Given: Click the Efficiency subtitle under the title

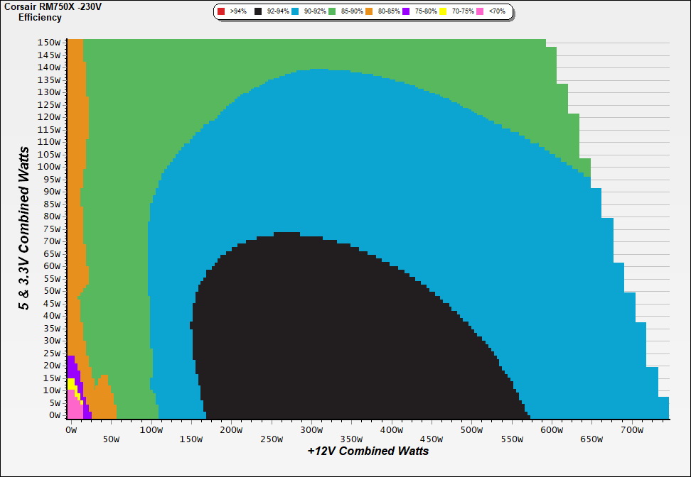Looking at the screenshot, I should (40, 17).
